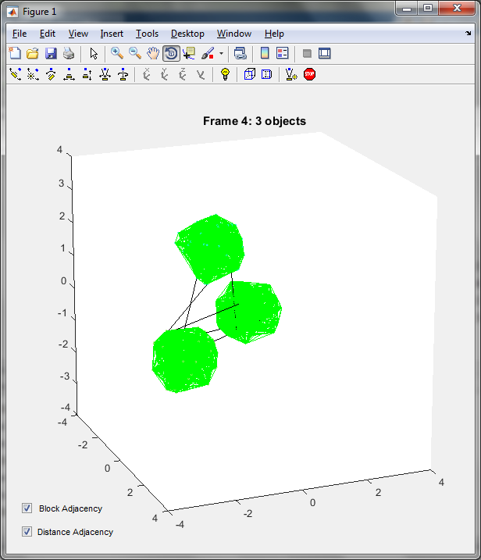This screenshot has width=481, height=560.
Task: Click the red STOP icon
Action: 309,74
